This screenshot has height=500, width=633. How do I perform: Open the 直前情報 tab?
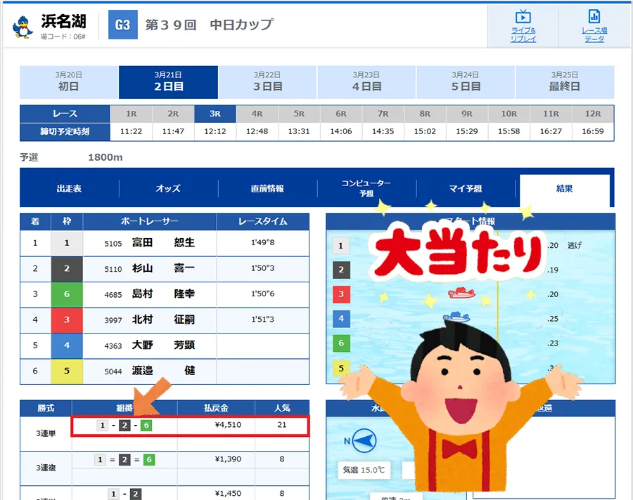[x=267, y=188]
